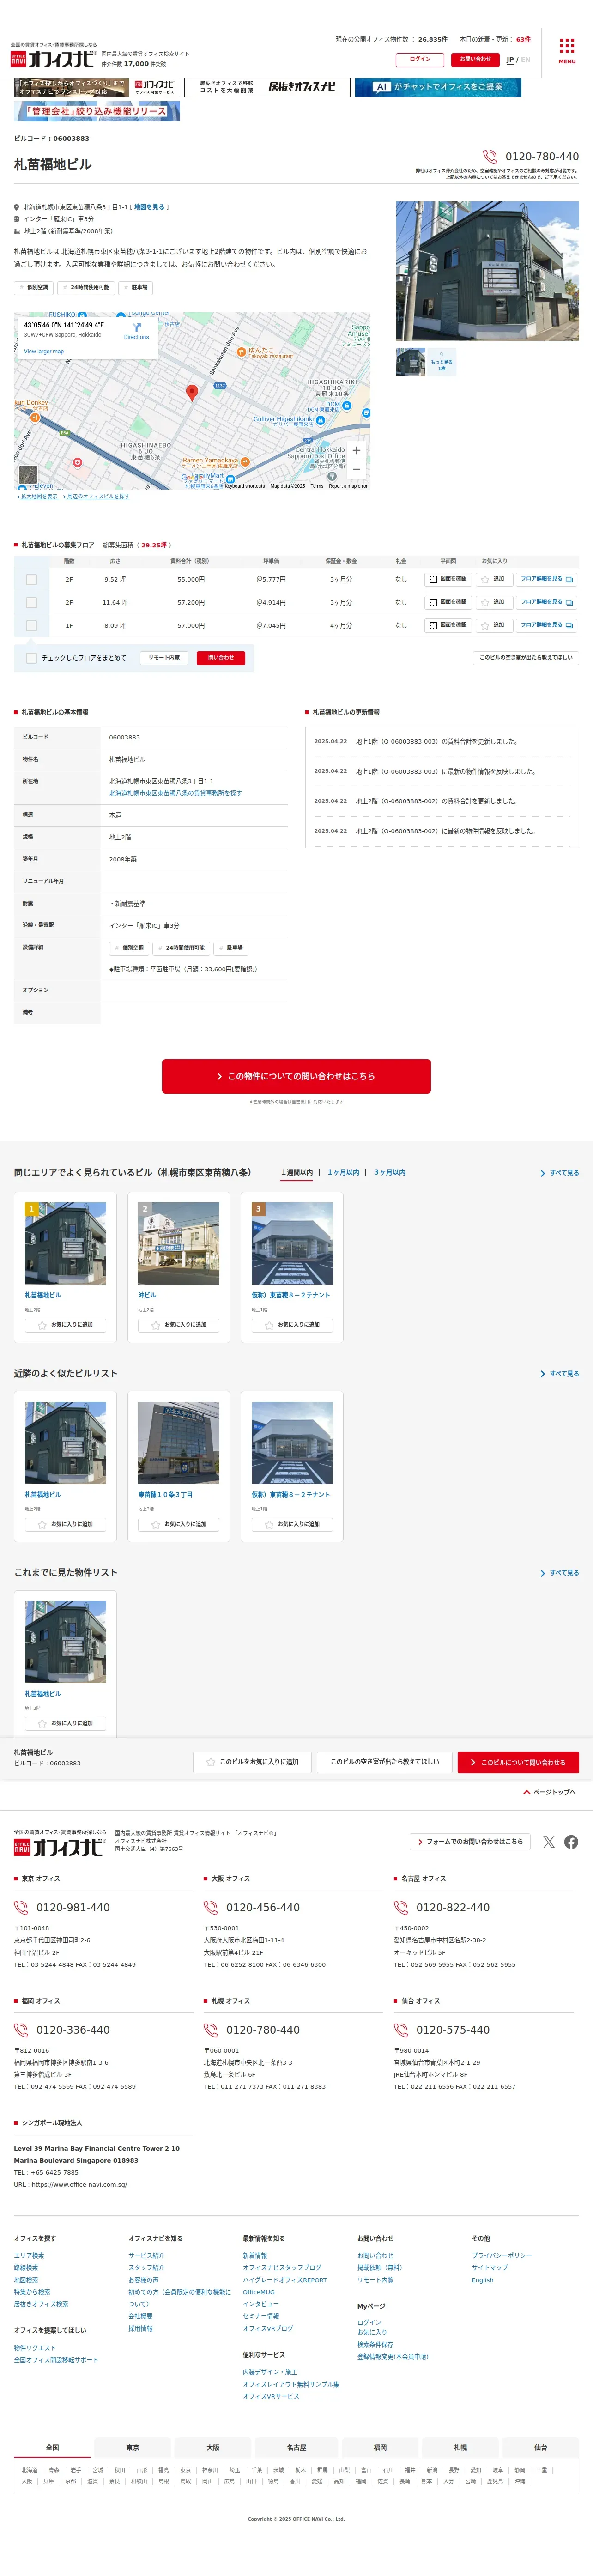
Task: Check the 1F 8.09坪 floor checkbox
Action: 31,625
